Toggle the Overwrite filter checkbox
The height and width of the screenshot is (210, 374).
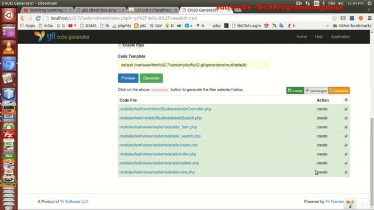click(331, 90)
